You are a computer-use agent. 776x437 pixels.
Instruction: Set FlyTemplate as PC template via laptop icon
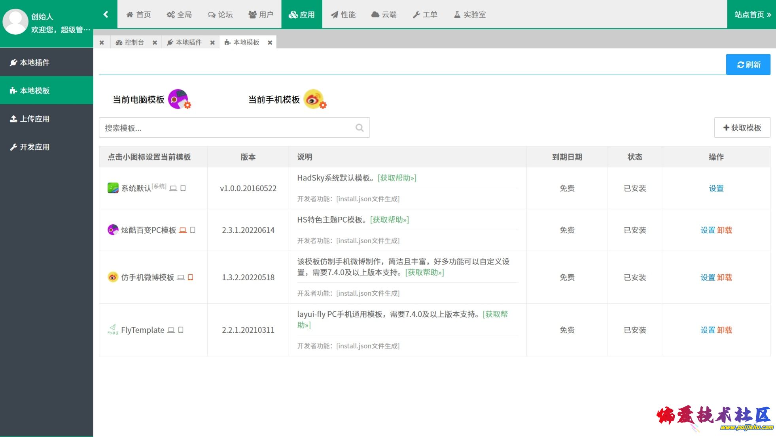(x=171, y=330)
